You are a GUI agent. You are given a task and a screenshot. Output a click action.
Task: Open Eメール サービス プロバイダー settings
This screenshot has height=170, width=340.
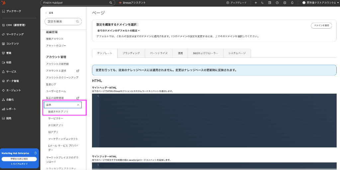coord(63,148)
